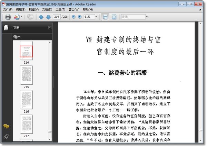Open the pages panel gear options menu
This screenshot has height=147, width=207.
click(16, 37)
